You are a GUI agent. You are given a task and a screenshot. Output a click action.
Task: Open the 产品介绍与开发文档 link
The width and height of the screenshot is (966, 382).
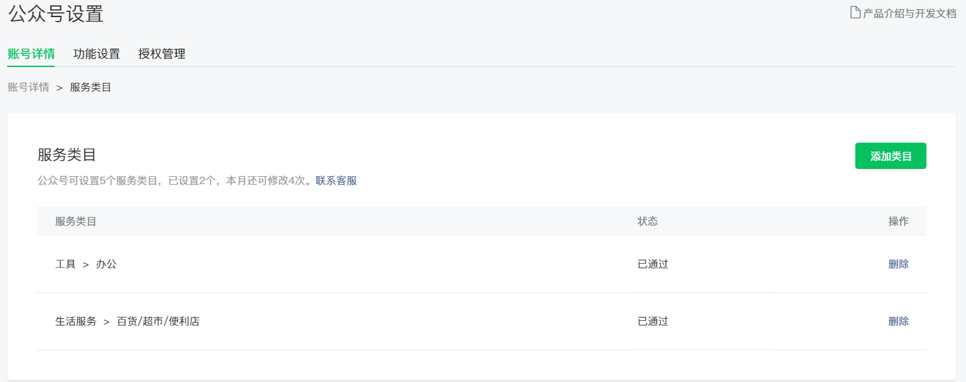[x=909, y=12]
